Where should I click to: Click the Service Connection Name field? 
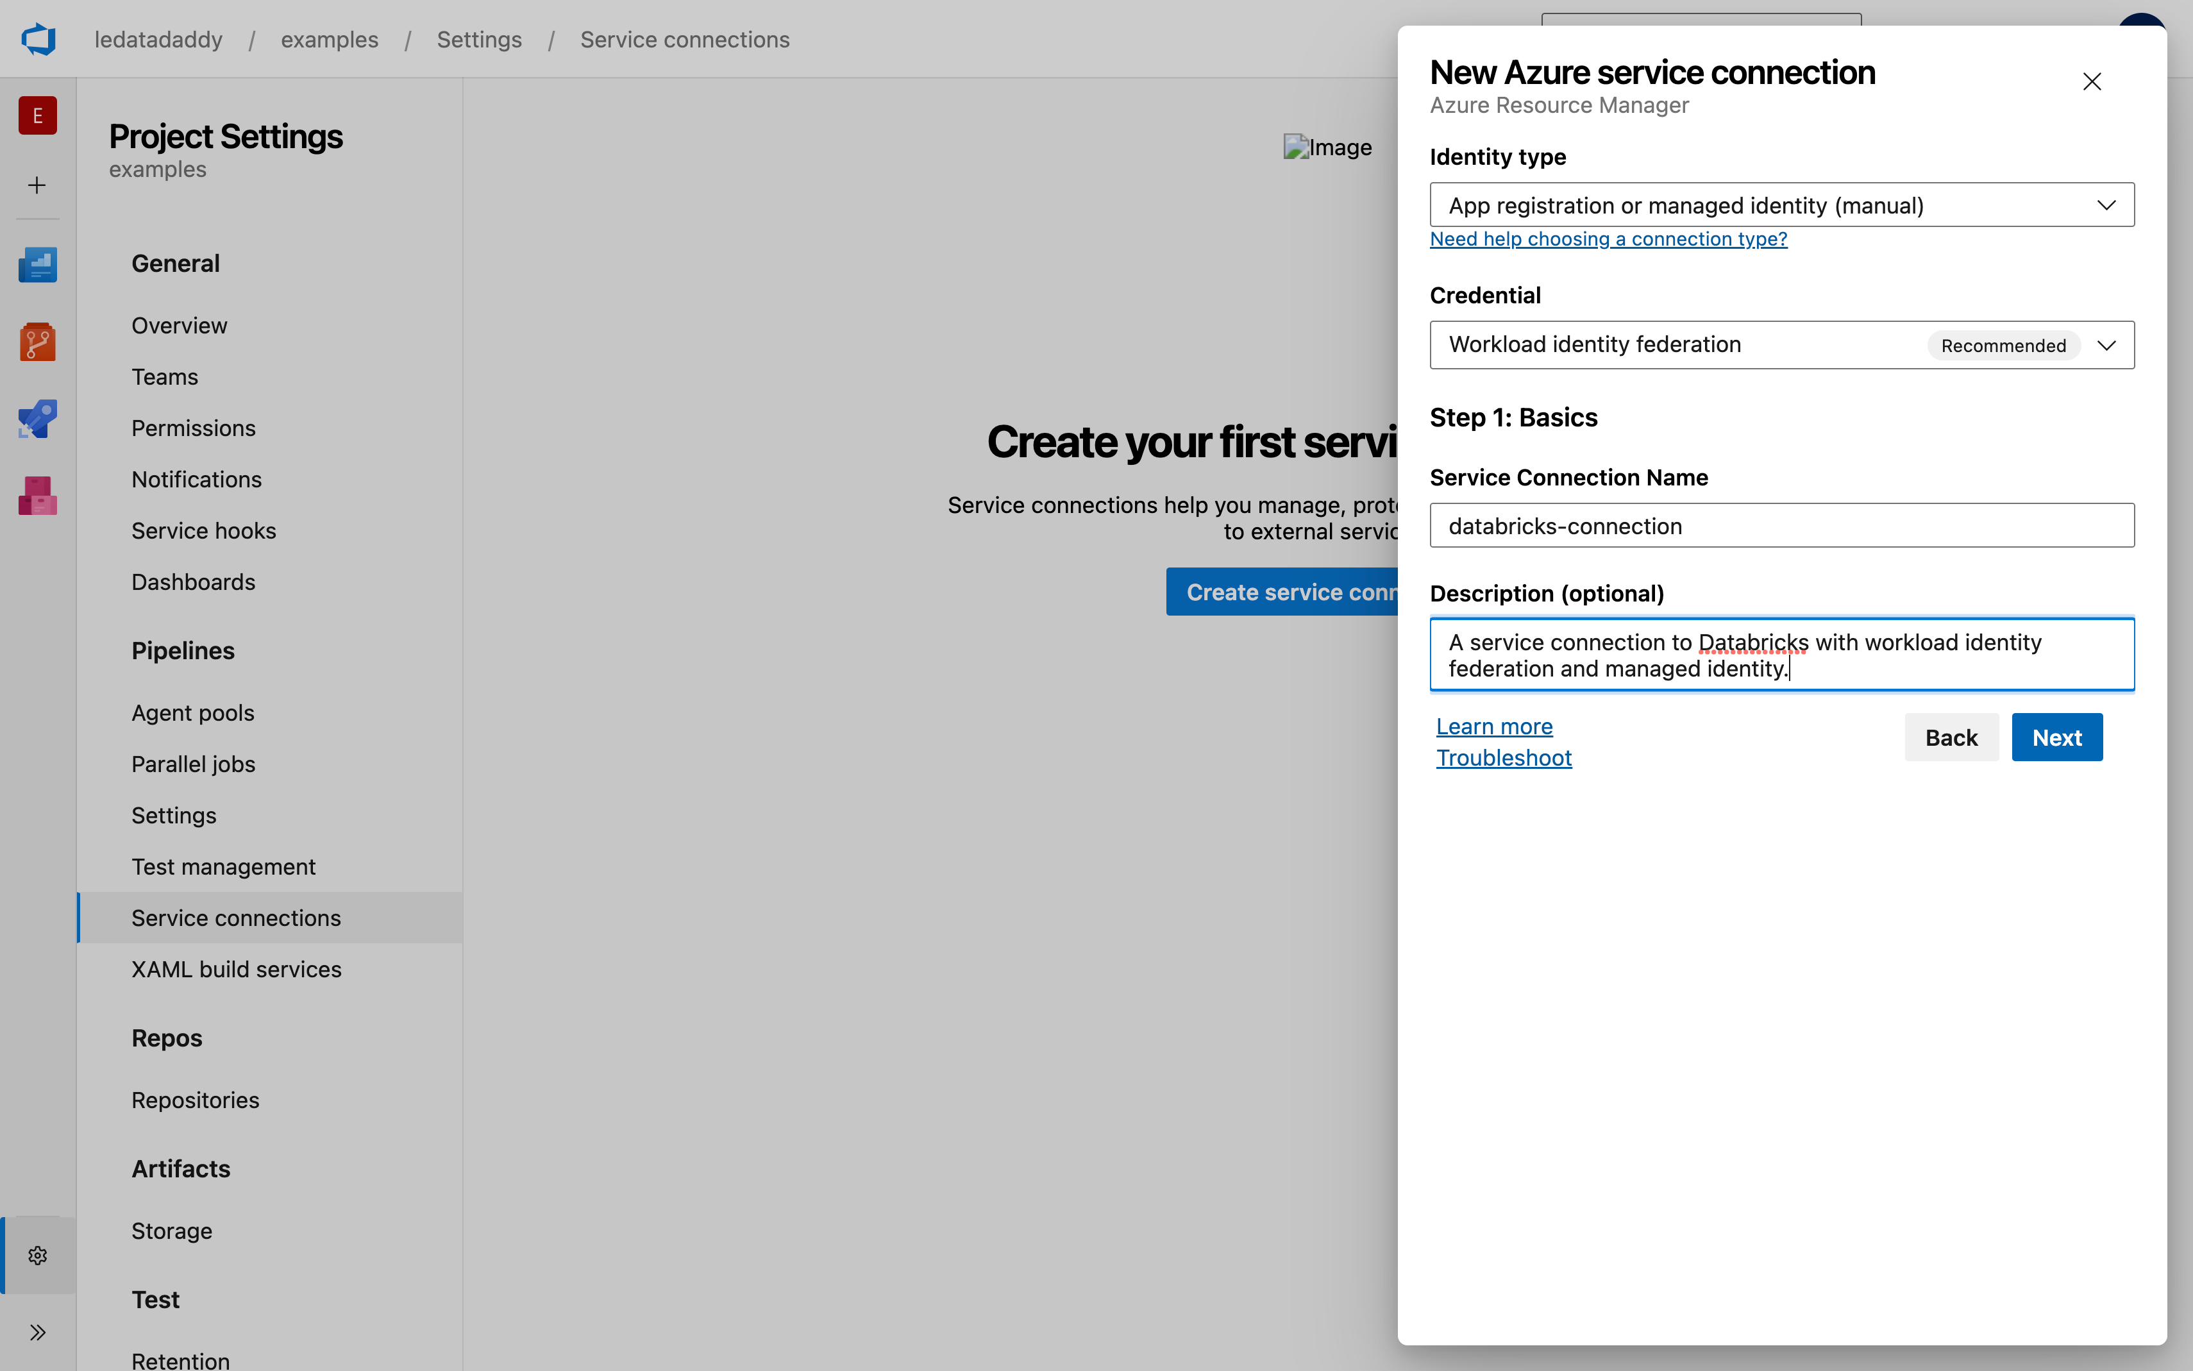1781,526
